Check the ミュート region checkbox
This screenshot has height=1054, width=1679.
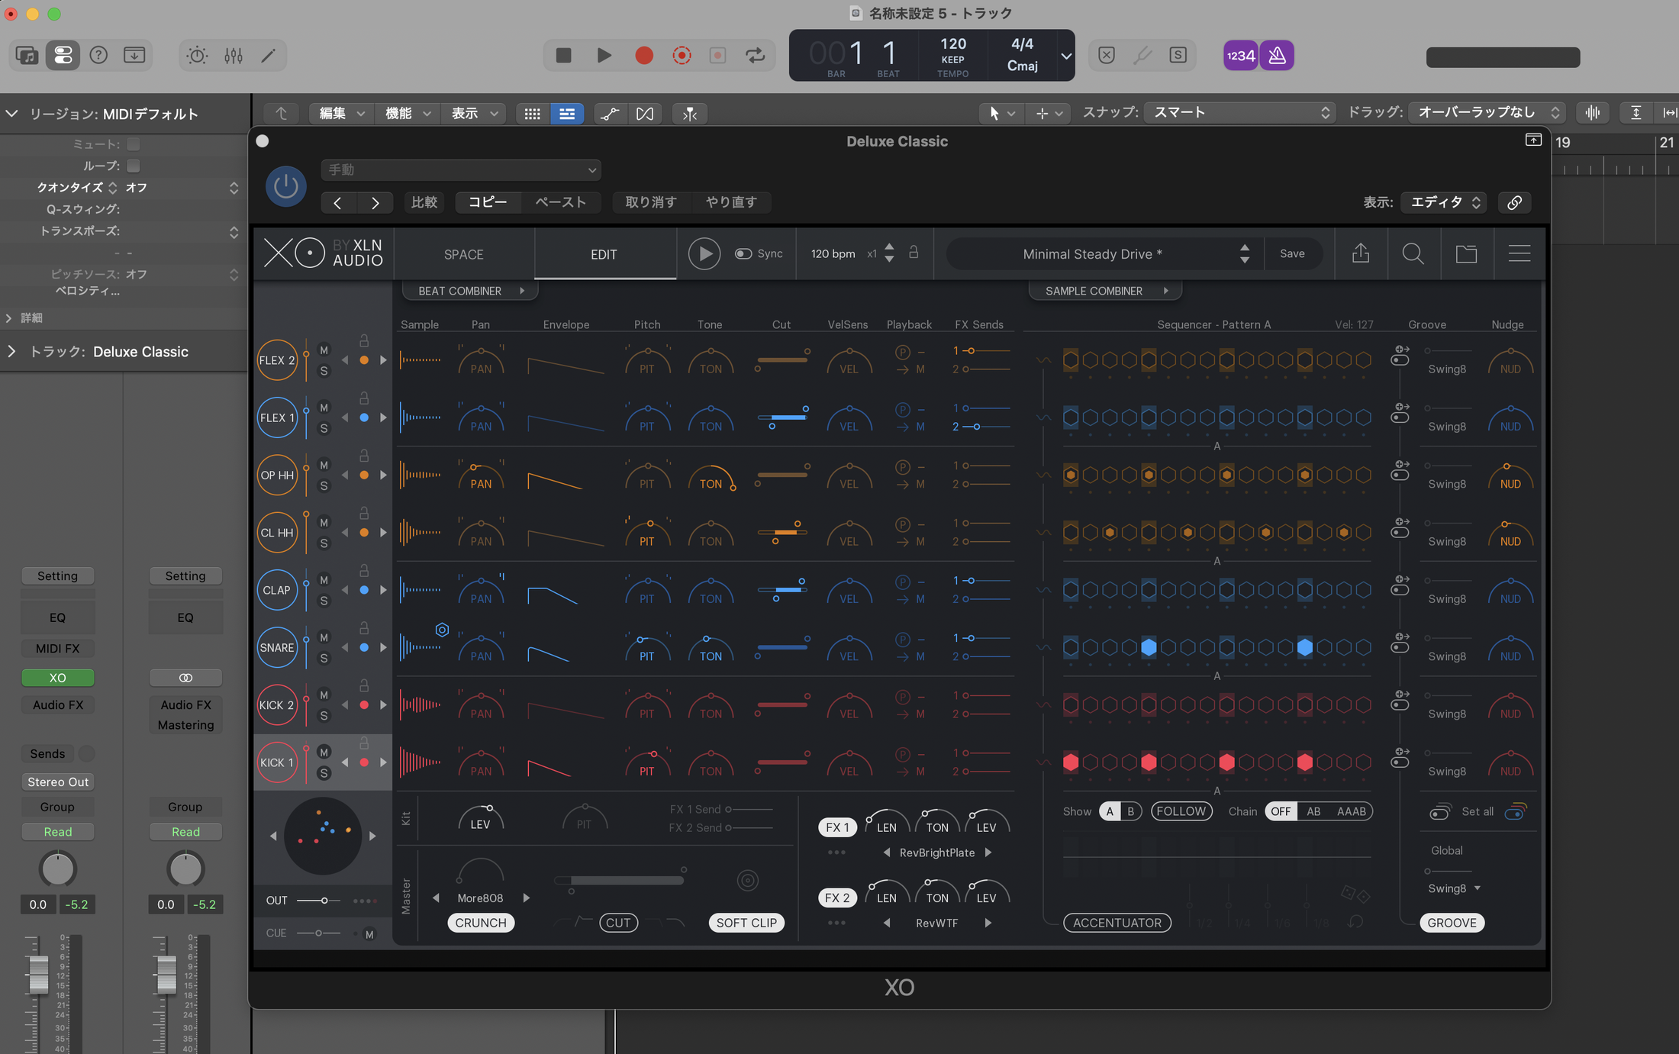point(134,144)
